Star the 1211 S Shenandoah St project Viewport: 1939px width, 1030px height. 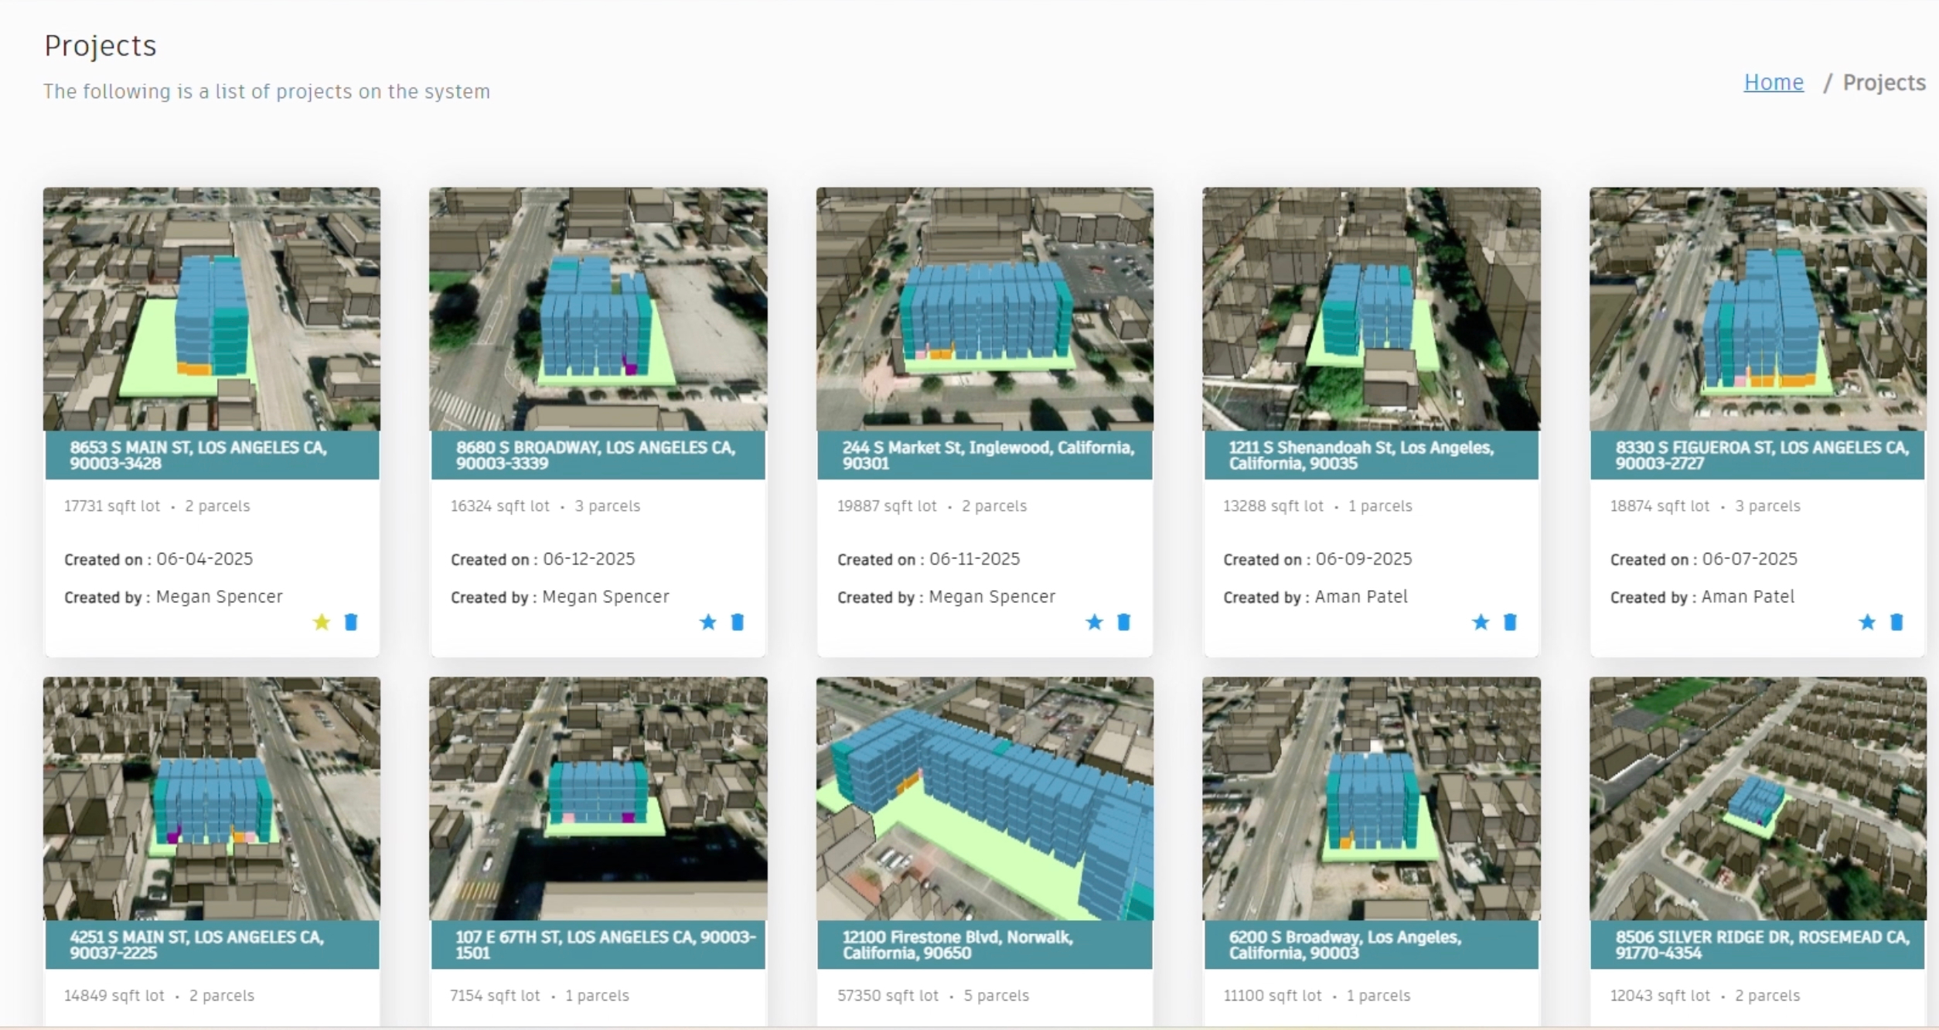[1481, 622]
